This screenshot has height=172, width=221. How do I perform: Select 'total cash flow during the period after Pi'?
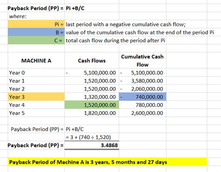pos(115,40)
